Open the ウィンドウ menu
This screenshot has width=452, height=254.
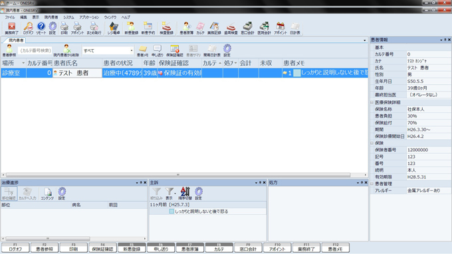pos(110,17)
